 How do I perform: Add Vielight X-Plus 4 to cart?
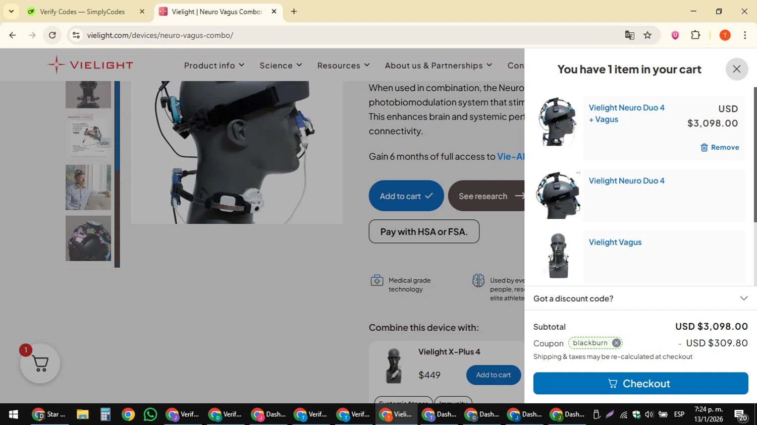click(x=493, y=375)
